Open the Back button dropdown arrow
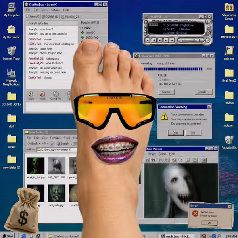Viewport: 238px width, 238px height. tap(40, 144)
